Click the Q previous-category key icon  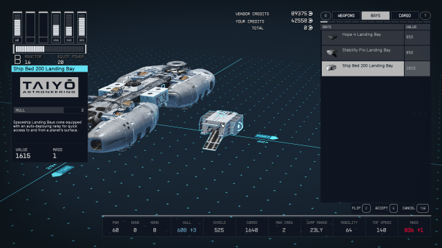click(325, 15)
